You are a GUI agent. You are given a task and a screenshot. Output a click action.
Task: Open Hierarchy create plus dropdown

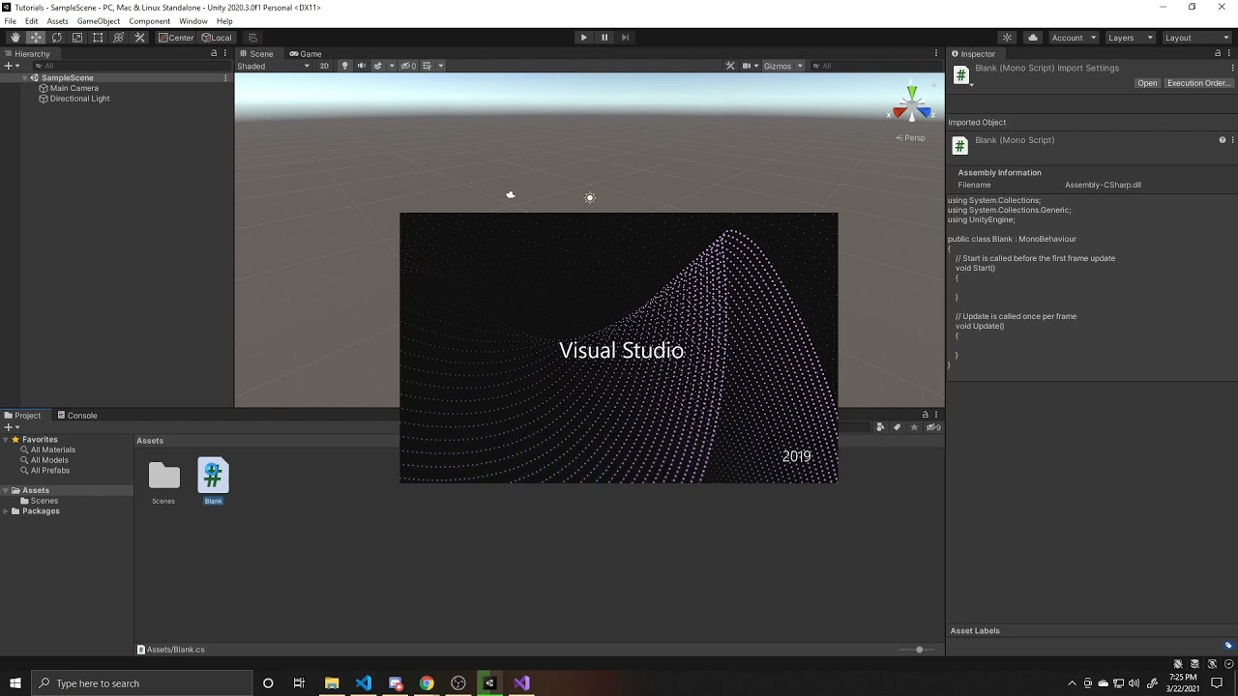(11, 66)
